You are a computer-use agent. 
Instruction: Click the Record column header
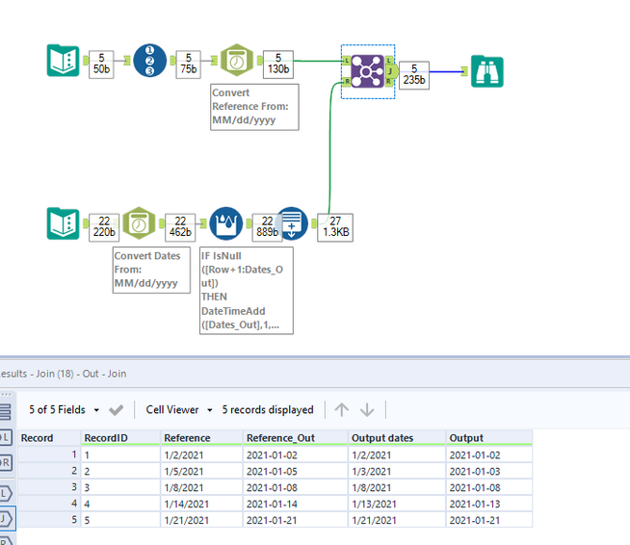click(49, 438)
